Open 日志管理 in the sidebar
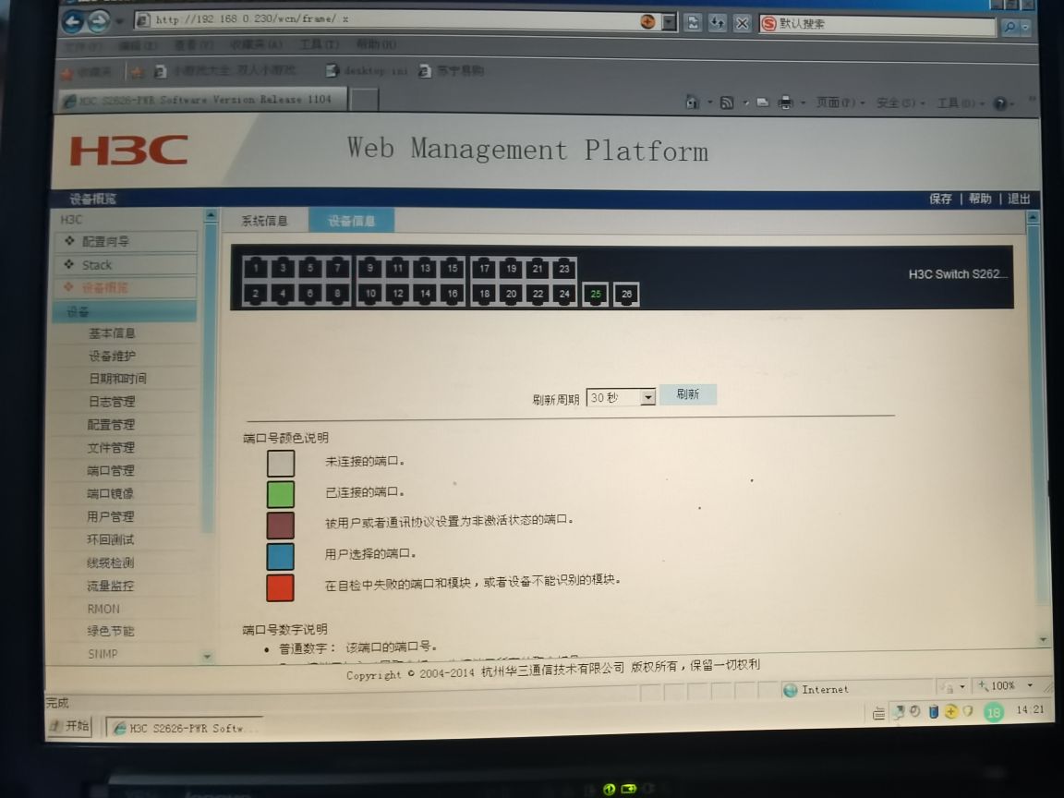The image size is (1064, 798). click(111, 401)
